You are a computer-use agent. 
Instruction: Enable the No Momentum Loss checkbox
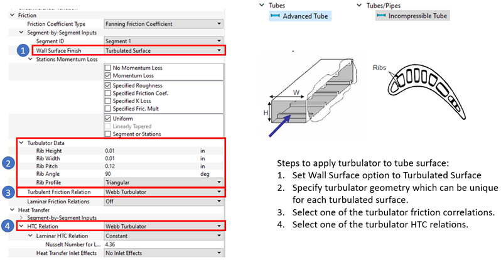(x=108, y=67)
